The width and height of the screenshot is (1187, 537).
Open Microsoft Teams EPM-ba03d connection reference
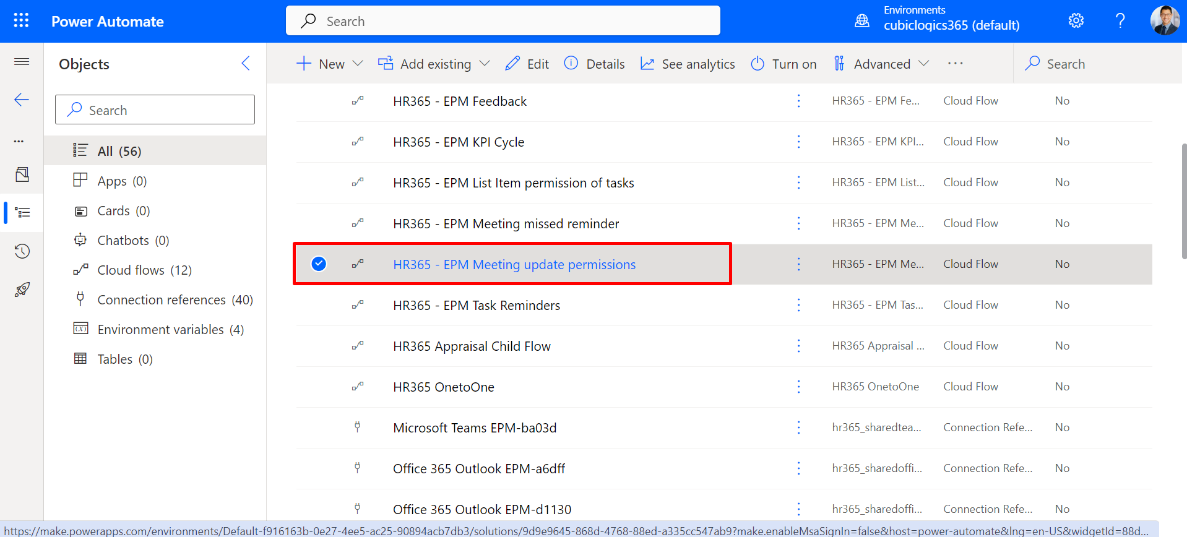click(475, 427)
